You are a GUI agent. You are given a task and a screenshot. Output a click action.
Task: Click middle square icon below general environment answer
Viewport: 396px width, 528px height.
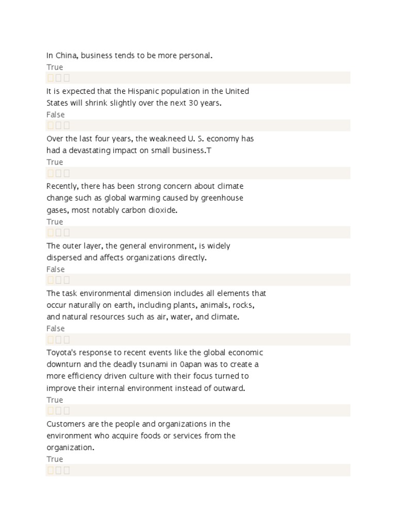click(x=58, y=280)
